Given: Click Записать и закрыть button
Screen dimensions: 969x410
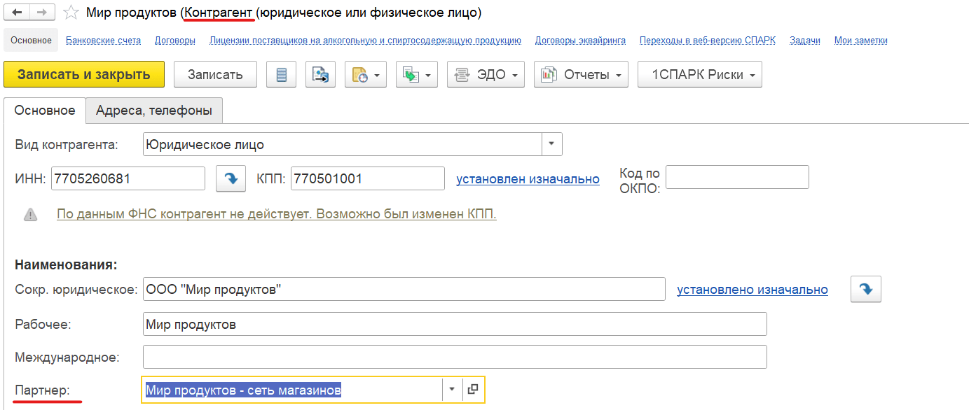Looking at the screenshot, I should pos(84,75).
